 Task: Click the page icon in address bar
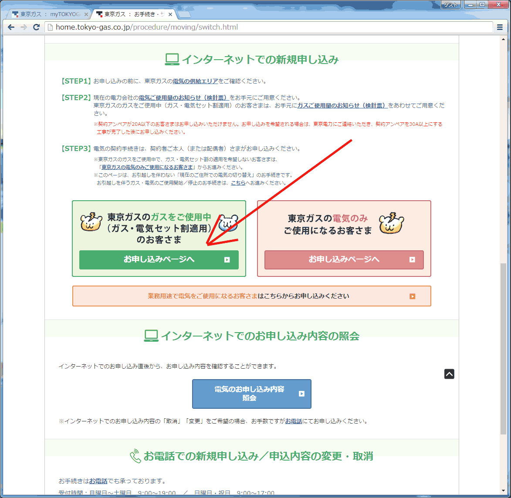click(x=50, y=27)
